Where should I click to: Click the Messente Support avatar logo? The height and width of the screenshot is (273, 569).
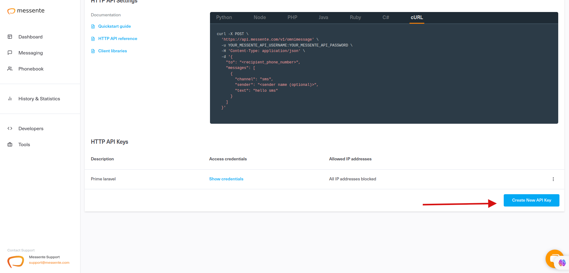coord(16,262)
